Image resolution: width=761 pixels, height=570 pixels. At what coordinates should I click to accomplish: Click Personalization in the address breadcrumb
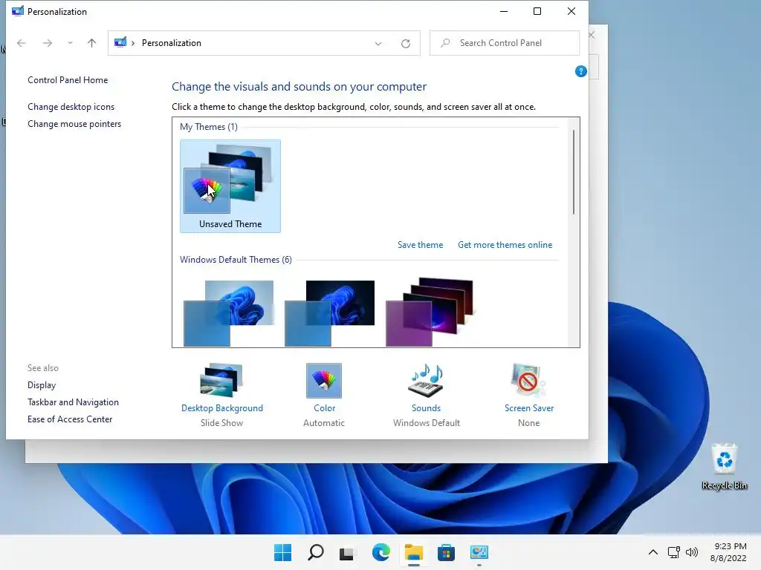(x=172, y=43)
